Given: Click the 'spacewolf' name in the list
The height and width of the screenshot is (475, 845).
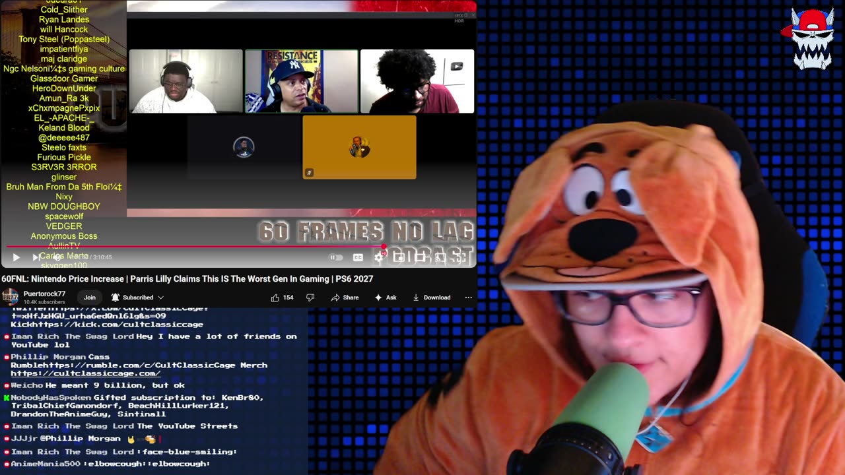Looking at the screenshot, I should point(64,216).
